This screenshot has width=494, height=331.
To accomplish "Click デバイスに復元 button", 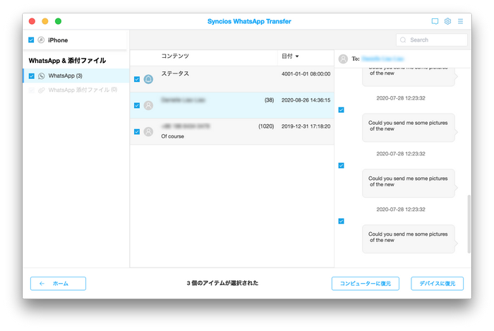I will [437, 283].
